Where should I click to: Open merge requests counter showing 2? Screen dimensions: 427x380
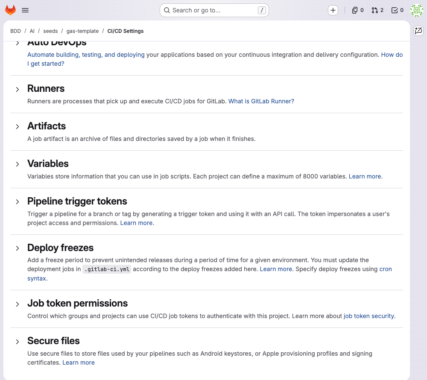[377, 10]
